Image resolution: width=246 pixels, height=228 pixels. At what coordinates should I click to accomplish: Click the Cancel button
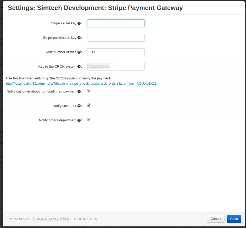(x=216, y=219)
